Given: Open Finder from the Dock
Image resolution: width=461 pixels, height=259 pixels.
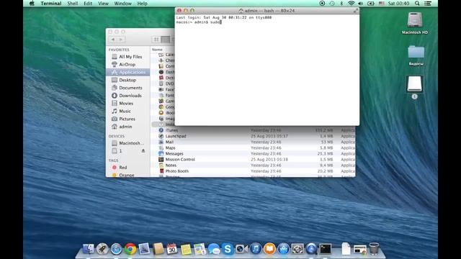Looking at the screenshot, I should tap(89, 249).
